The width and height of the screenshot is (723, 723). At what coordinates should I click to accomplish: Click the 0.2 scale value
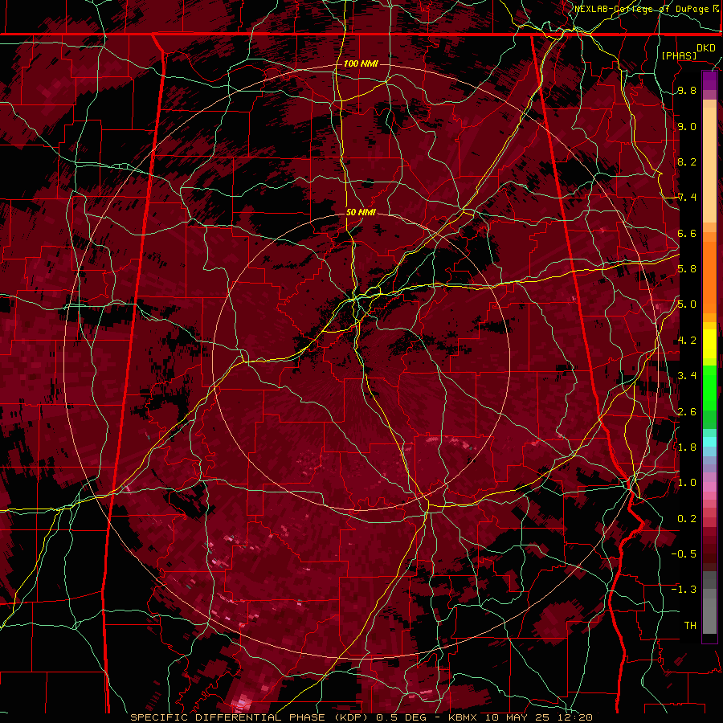coord(687,519)
